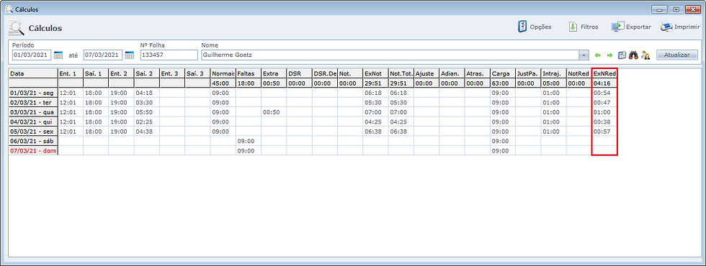Click the Atualizar button
The height and width of the screenshot is (266, 706).
[x=676, y=55]
